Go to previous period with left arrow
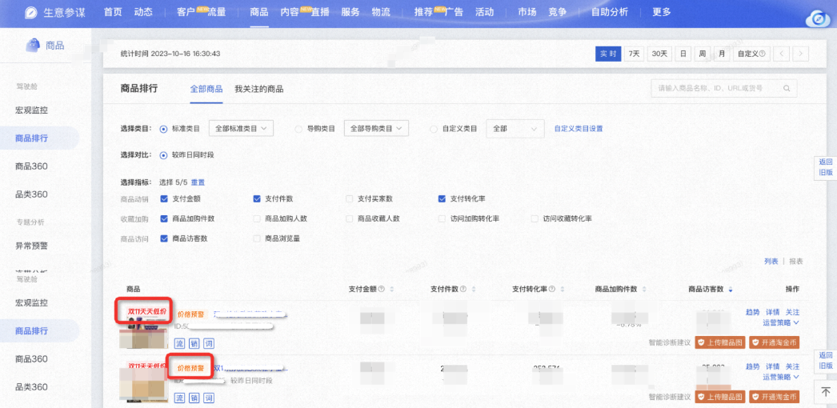The height and width of the screenshot is (408, 837). coord(782,54)
